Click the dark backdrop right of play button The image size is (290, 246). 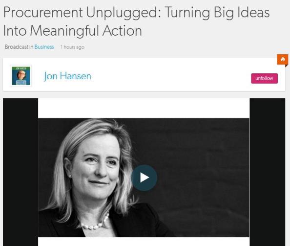coord(204,178)
